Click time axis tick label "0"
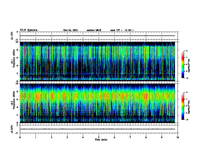Image resolution: width=200 pixels, height=154 pixels. pyautogui.click(x=20, y=137)
